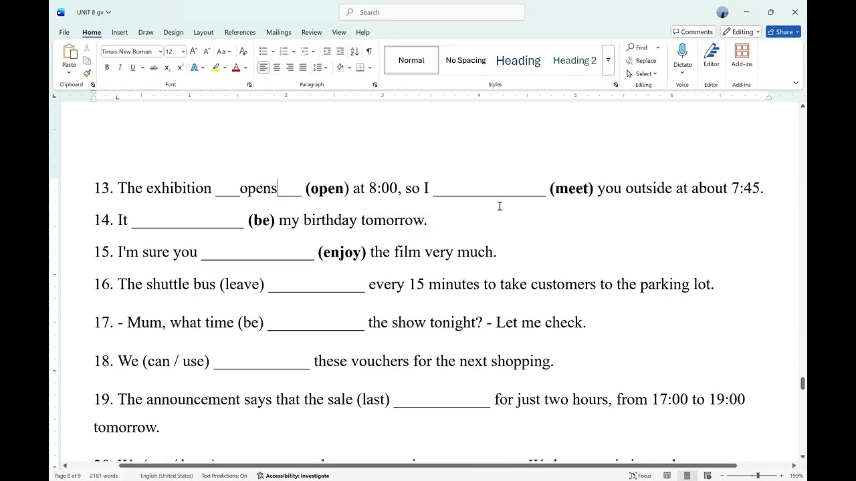Viewport: 856px width, 481px height.
Task: Launch the Paragraph settings dialog launcher
Action: coord(375,85)
